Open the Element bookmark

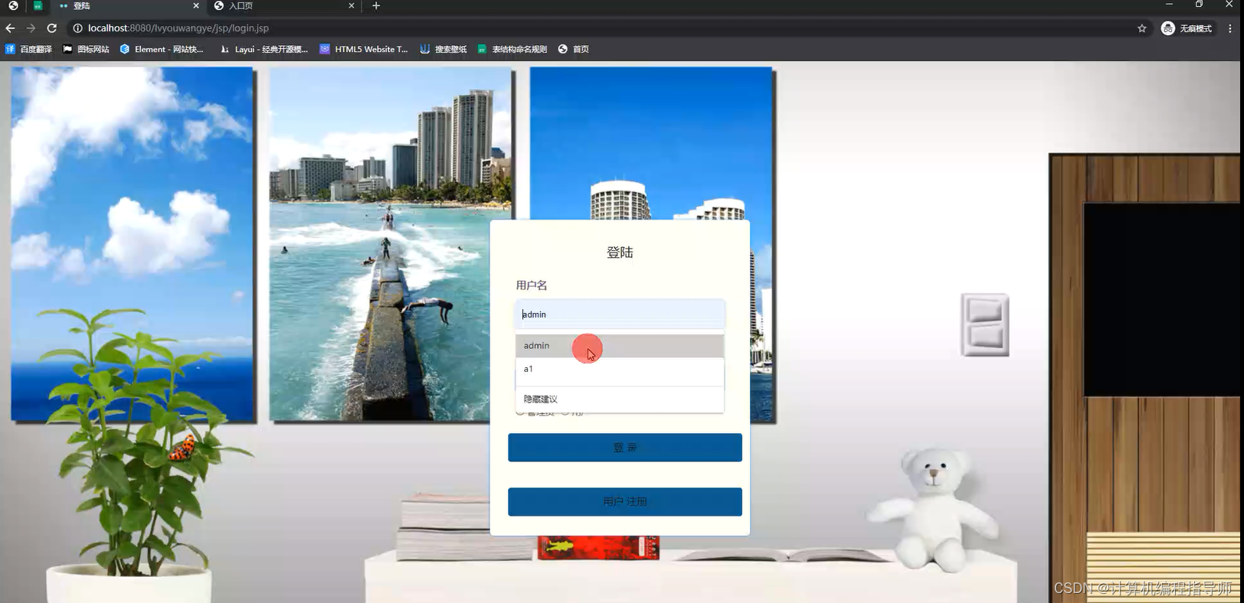point(162,49)
